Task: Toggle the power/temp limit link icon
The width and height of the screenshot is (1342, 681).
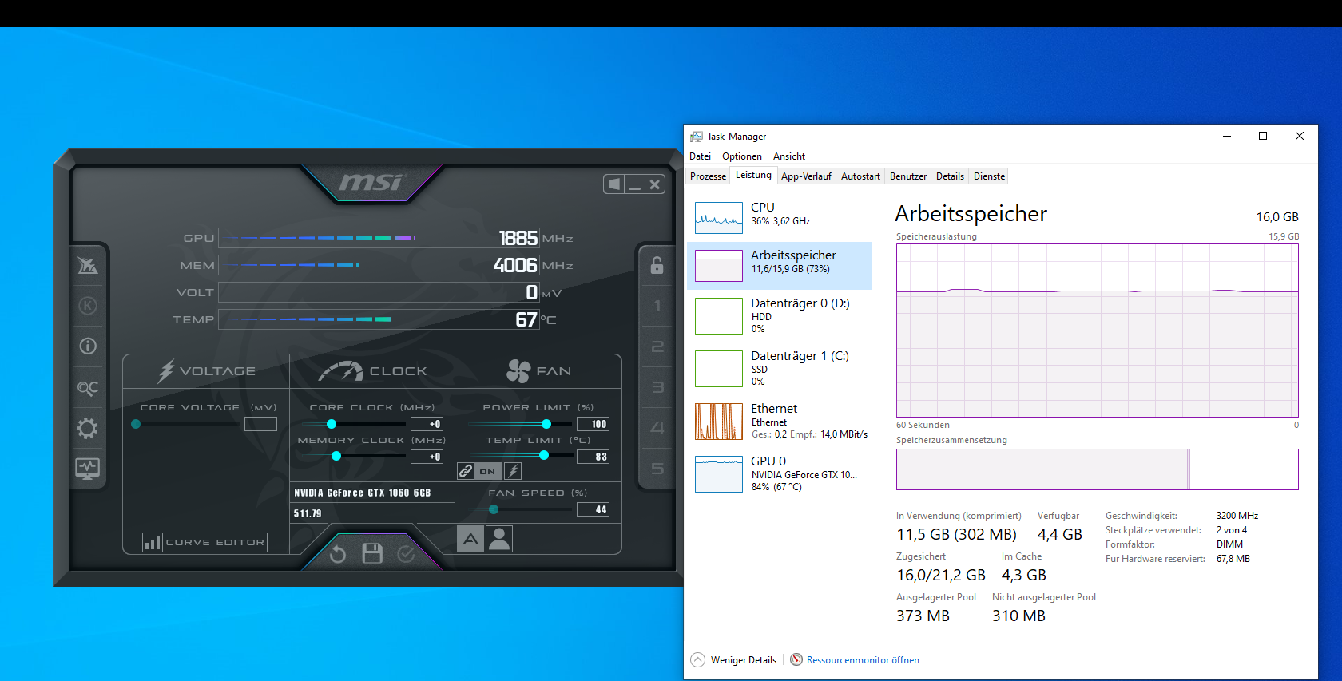Action: tap(466, 471)
